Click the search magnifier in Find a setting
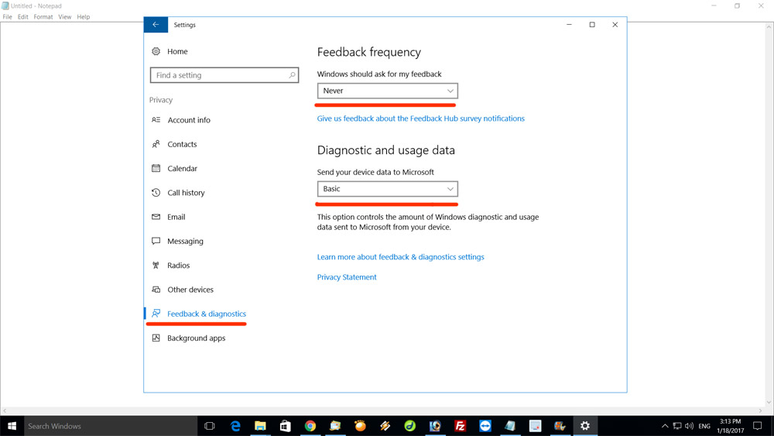Image resolution: width=774 pixels, height=436 pixels. click(292, 75)
